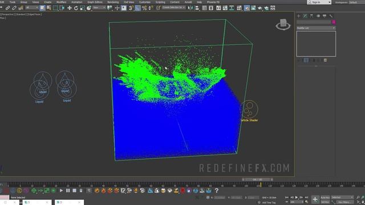Viewport: 365px width, 205px height.
Task: Click the Perspective viewport label
Action: pyautogui.click(x=8, y=14)
